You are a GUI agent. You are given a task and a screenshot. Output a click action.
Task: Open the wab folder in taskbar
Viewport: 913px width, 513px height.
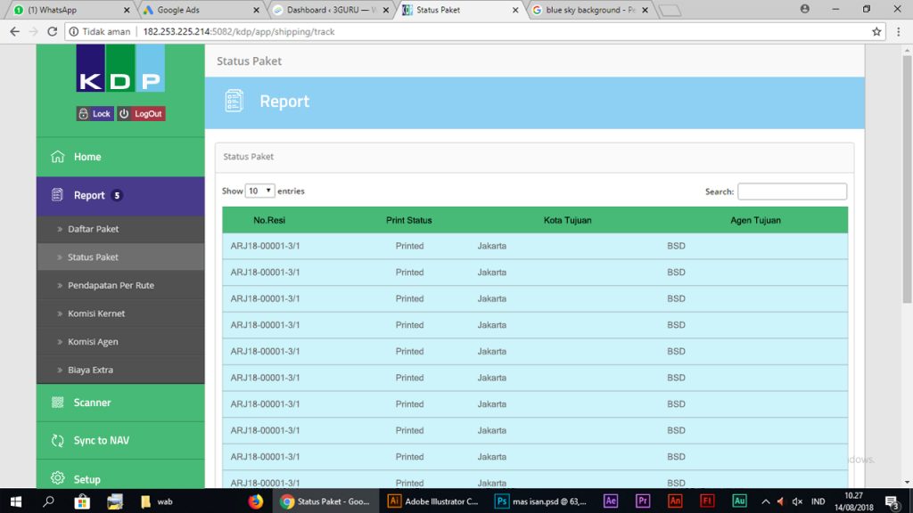click(x=157, y=501)
